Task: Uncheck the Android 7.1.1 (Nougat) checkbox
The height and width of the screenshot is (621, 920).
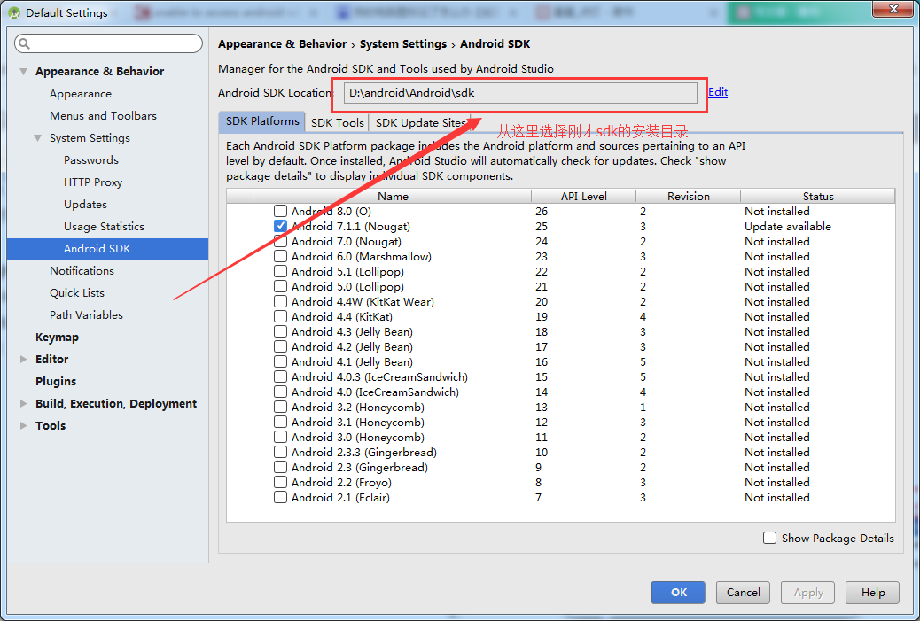Action: (x=280, y=227)
